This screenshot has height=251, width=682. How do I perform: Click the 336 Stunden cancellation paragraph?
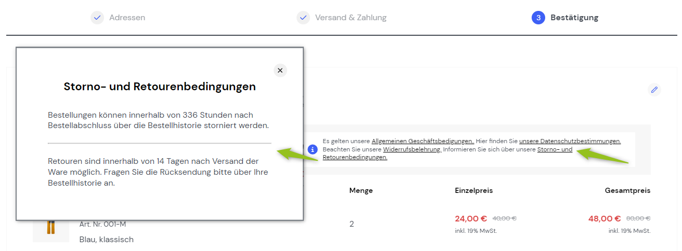pyautogui.click(x=159, y=120)
